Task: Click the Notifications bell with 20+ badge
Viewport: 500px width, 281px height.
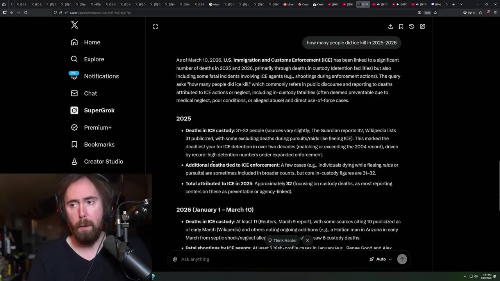Action: point(74,76)
